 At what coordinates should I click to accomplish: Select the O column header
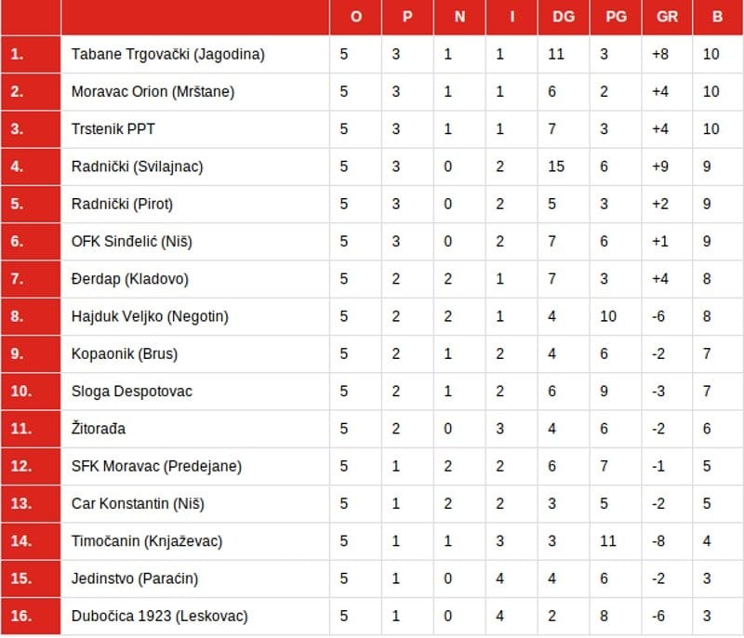[x=356, y=17]
